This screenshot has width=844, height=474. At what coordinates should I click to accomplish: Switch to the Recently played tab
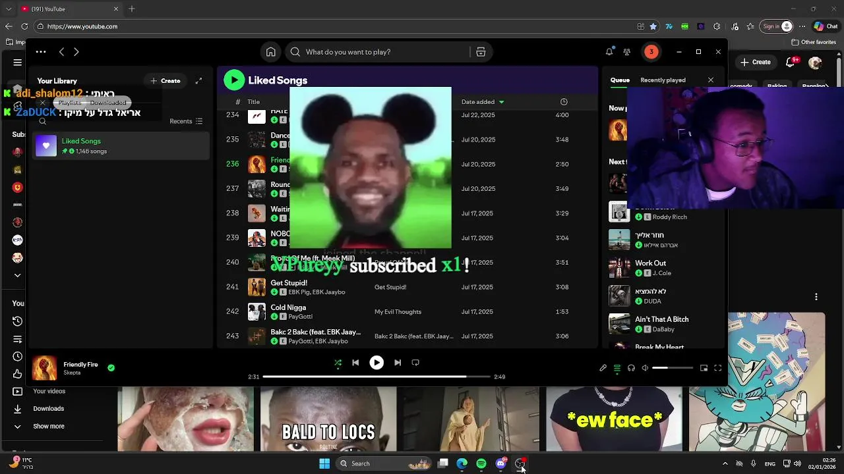point(663,80)
